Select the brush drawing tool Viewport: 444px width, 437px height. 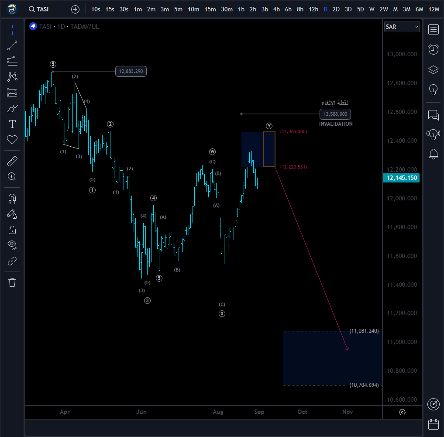[x=12, y=108]
